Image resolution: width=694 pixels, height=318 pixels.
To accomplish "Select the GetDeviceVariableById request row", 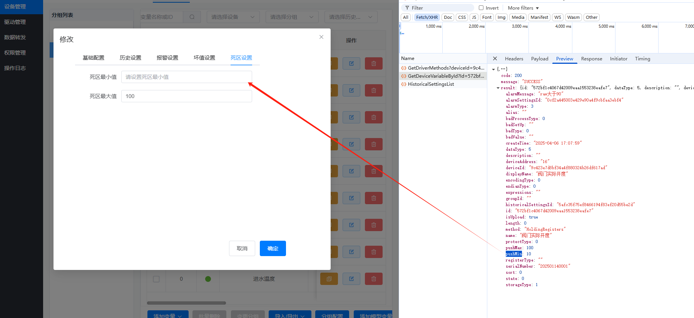I will click(443, 76).
